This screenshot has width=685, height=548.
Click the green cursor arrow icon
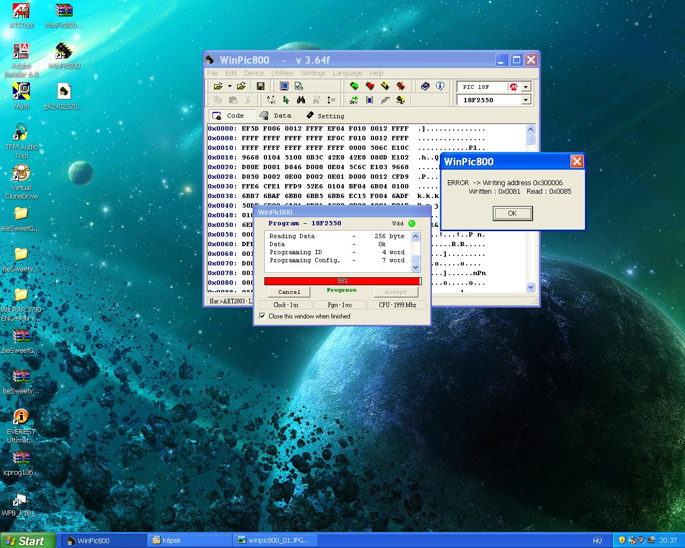click(286, 100)
